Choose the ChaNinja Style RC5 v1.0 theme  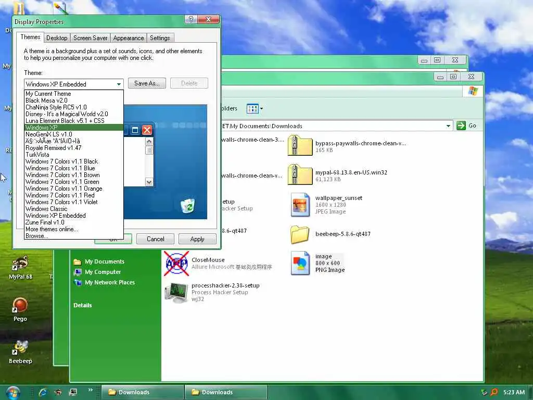point(74,107)
